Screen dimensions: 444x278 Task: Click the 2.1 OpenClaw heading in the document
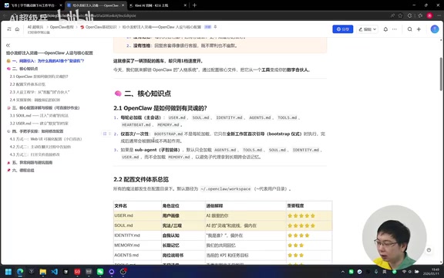pos(160,108)
